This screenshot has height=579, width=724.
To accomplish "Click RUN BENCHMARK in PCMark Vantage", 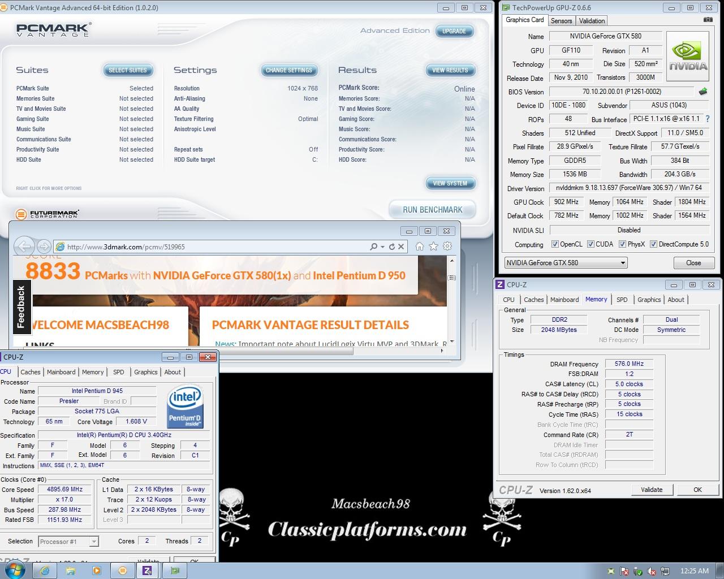I will pos(433,210).
